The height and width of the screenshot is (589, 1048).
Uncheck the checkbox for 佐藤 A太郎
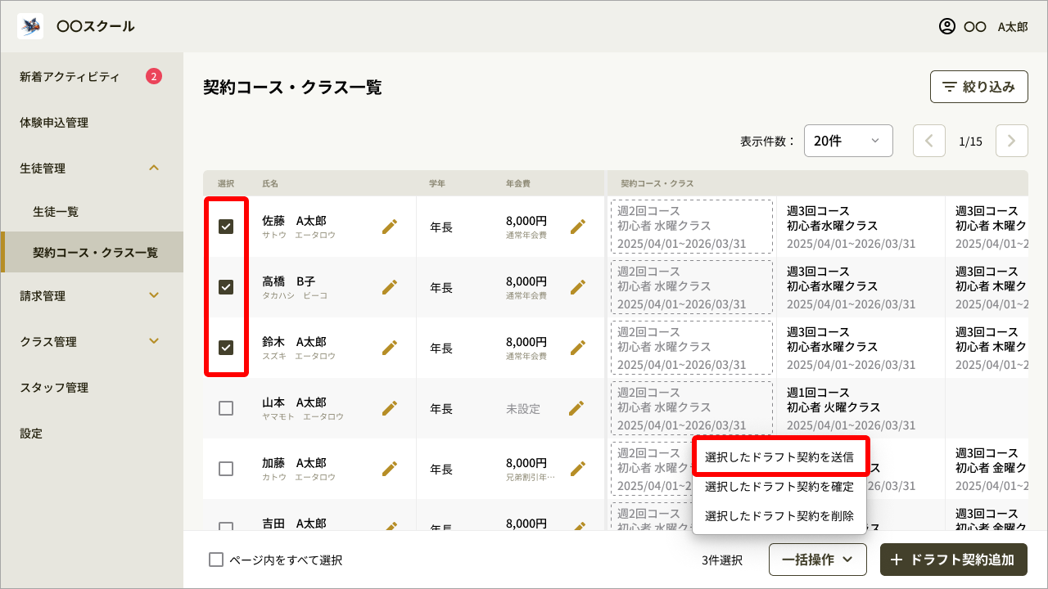pyautogui.click(x=226, y=227)
